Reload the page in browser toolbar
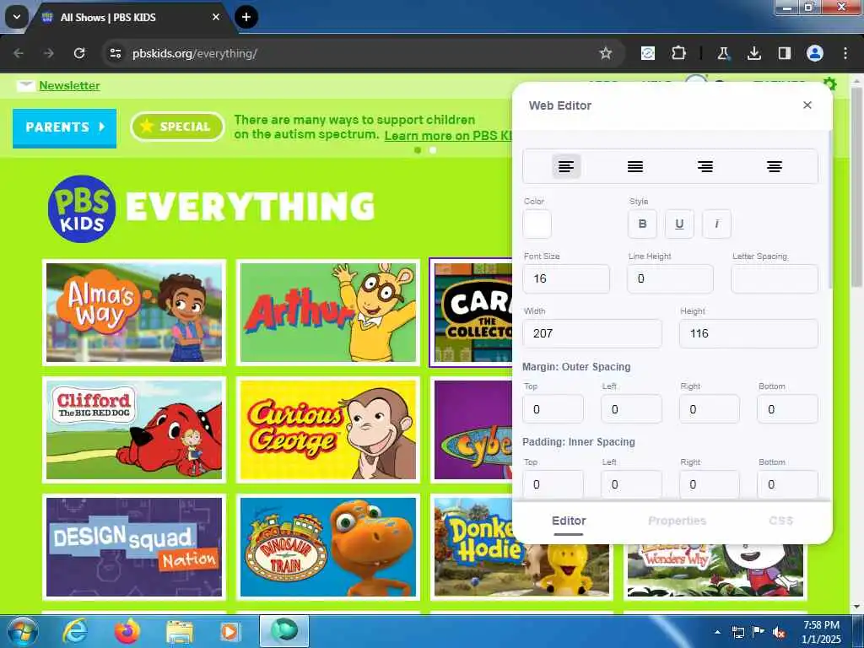The height and width of the screenshot is (648, 864). pyautogui.click(x=79, y=53)
